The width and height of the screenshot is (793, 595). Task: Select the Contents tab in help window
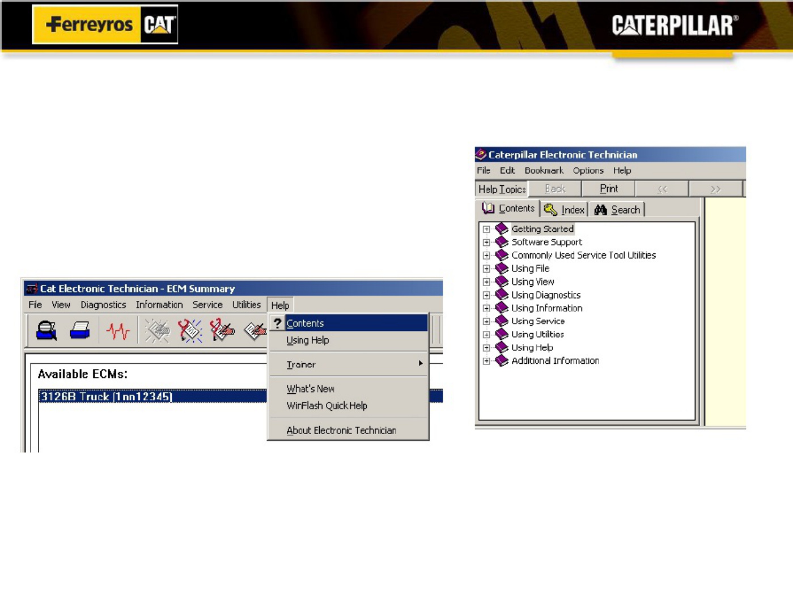pyautogui.click(x=508, y=209)
